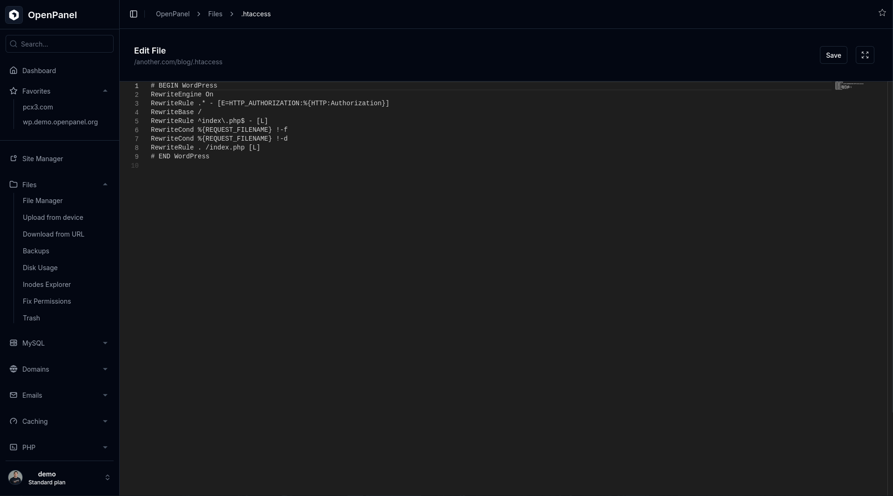Image resolution: width=893 pixels, height=496 pixels.
Task: Open wp.demo.openpanel.org favorite link
Action: (x=60, y=122)
